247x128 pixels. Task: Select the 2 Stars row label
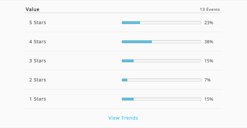tap(38, 80)
